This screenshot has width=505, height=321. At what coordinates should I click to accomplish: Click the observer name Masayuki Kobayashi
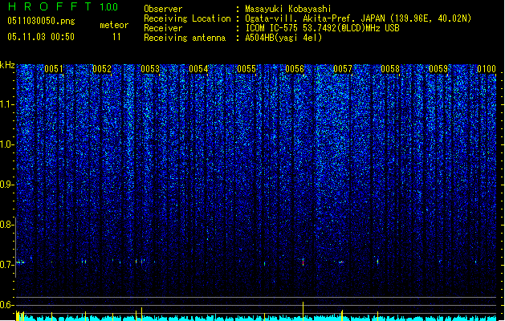pos(288,9)
